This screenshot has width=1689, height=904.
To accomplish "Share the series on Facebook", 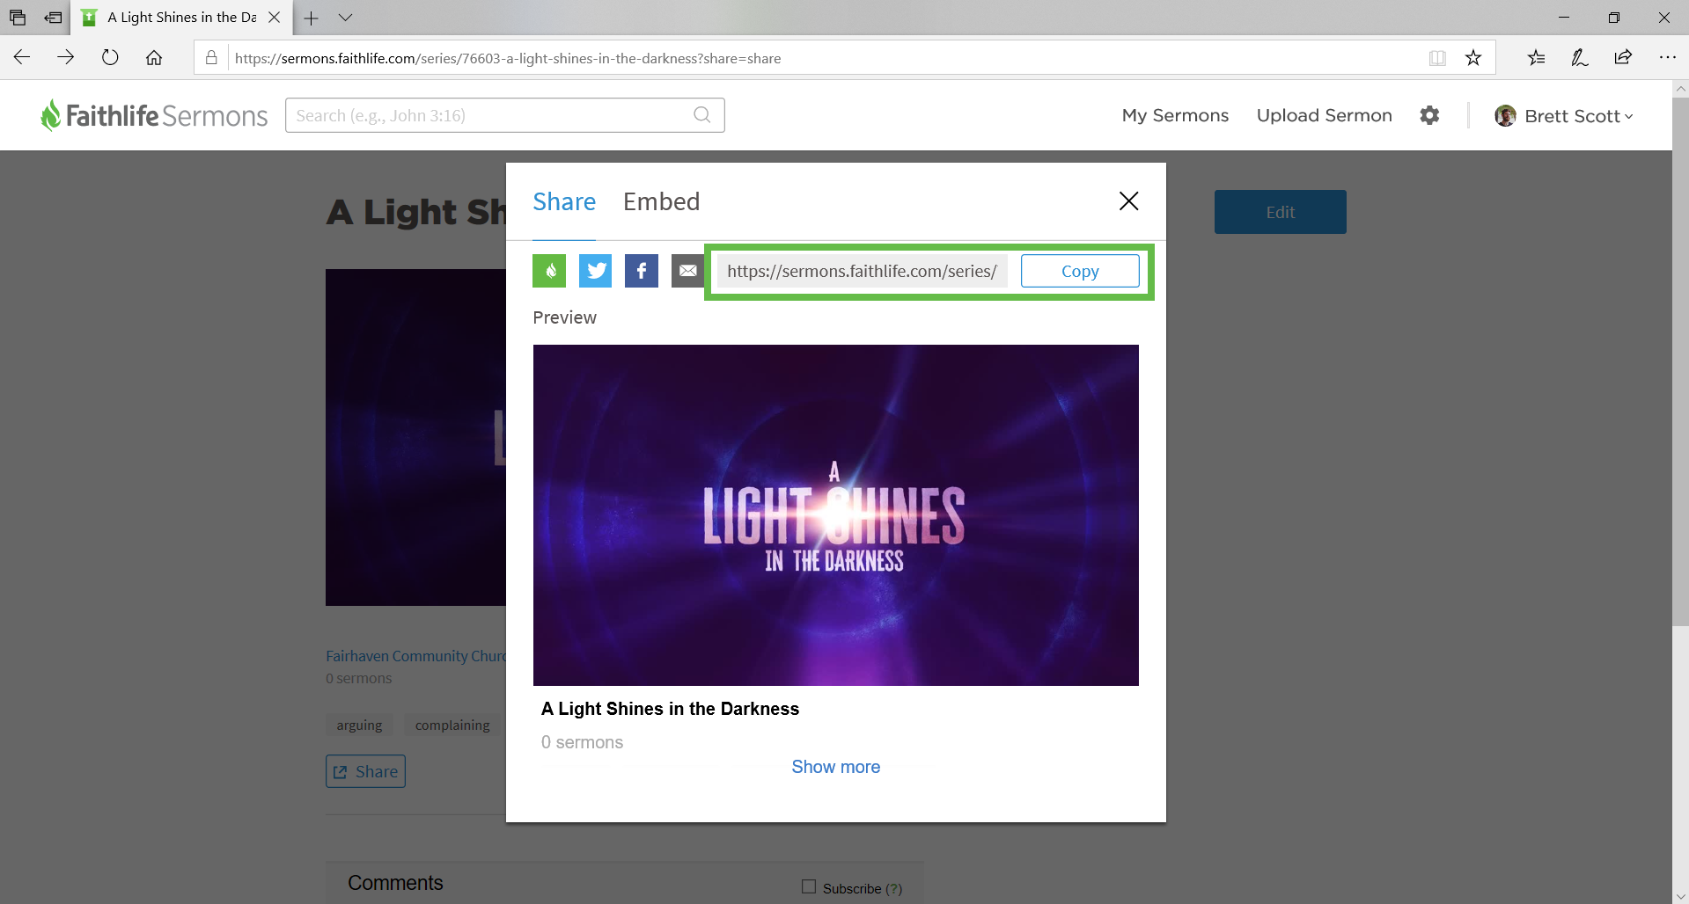I will [x=642, y=271].
